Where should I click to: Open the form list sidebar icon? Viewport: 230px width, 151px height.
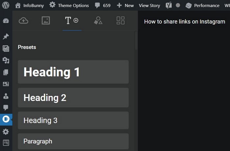[6, 143]
